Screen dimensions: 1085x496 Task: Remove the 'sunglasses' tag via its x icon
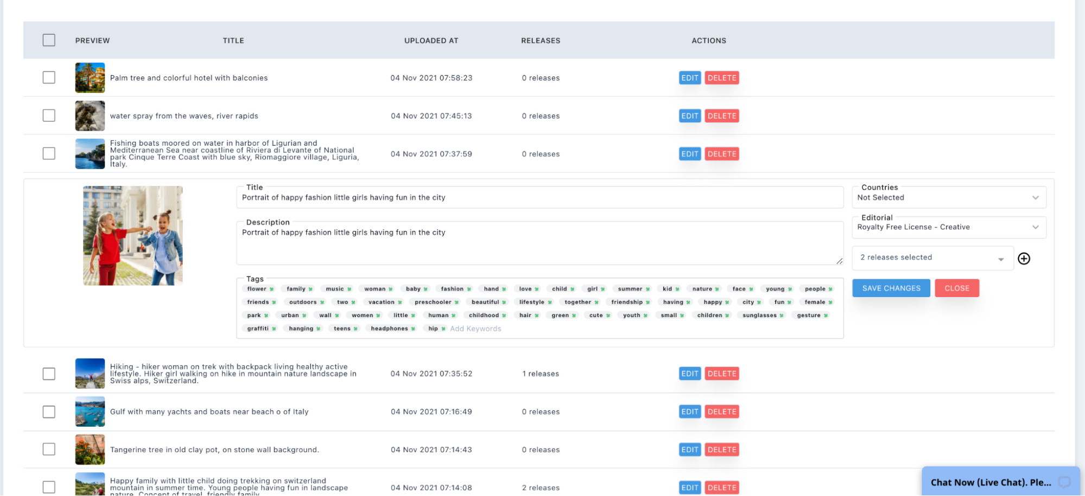pos(781,315)
